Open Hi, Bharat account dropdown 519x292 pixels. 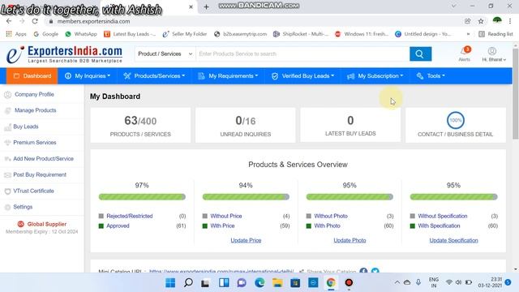point(494,59)
